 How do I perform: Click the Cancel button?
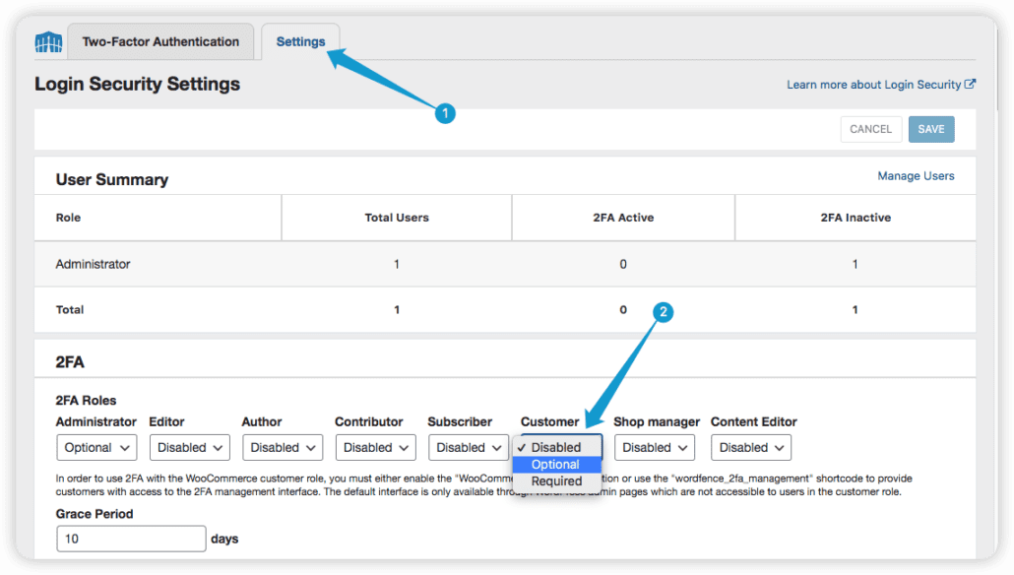pyautogui.click(x=870, y=129)
